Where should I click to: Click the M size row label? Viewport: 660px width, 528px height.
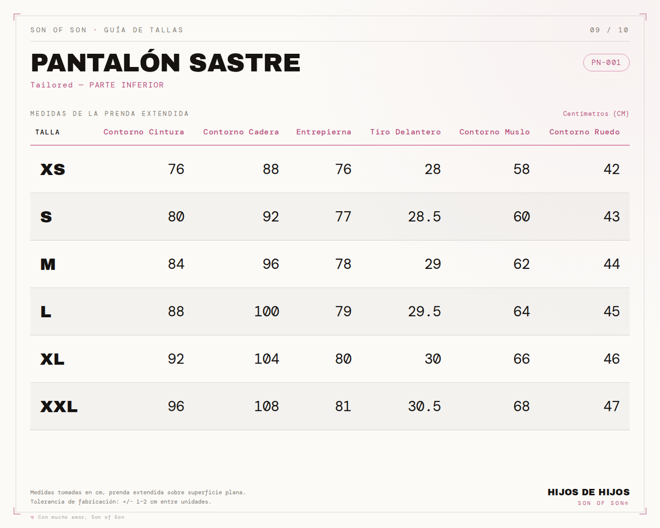point(48,265)
